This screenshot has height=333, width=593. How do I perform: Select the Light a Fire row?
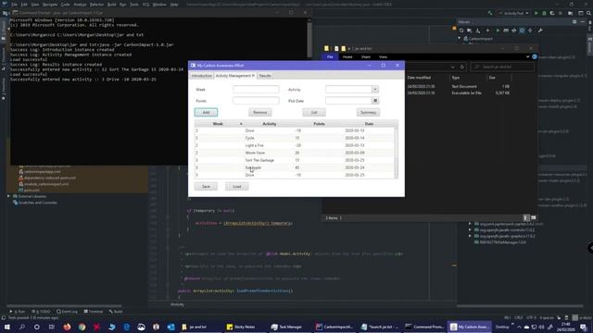(295, 145)
